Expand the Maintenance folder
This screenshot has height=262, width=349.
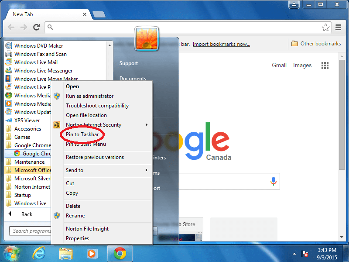click(x=25, y=162)
